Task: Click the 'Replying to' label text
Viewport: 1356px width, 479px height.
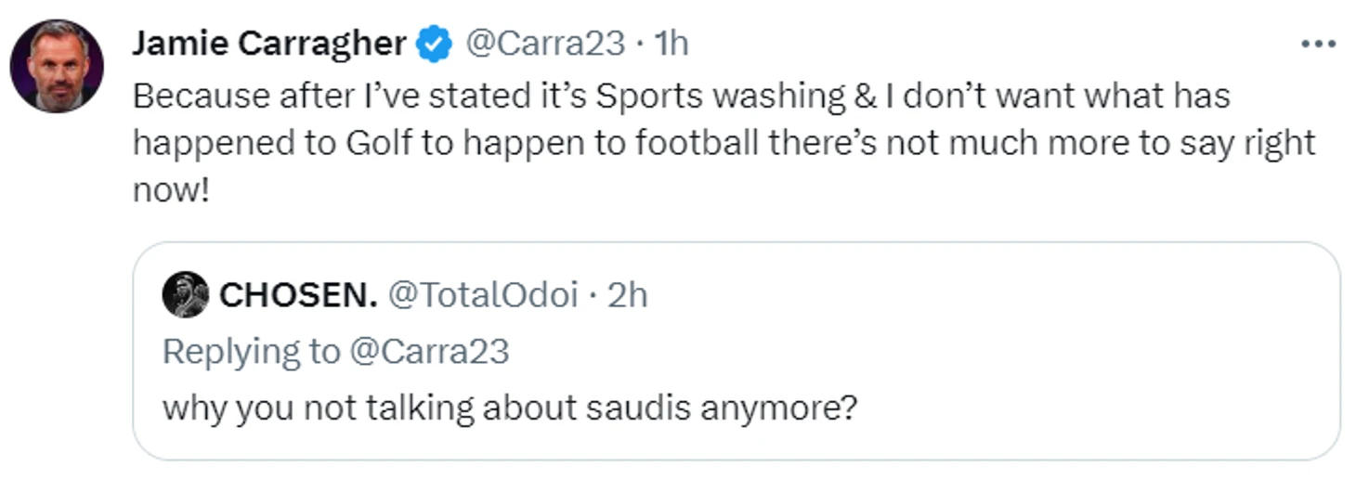Action: pyautogui.click(x=252, y=352)
